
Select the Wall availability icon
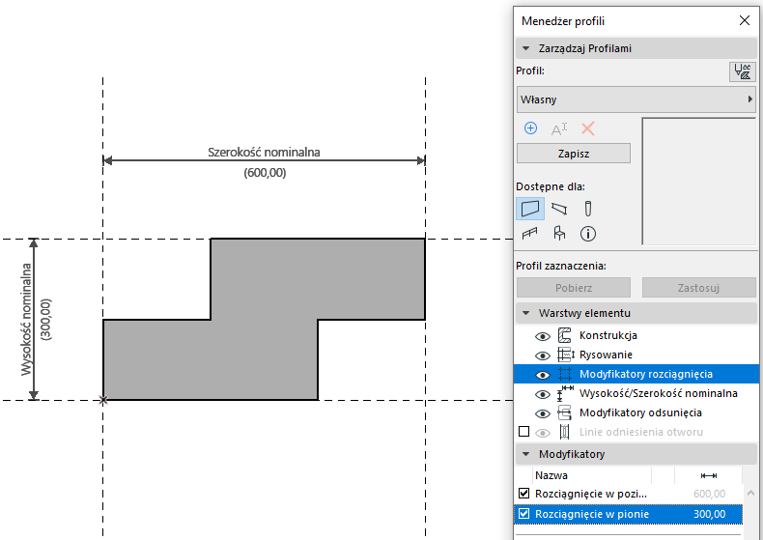530,209
